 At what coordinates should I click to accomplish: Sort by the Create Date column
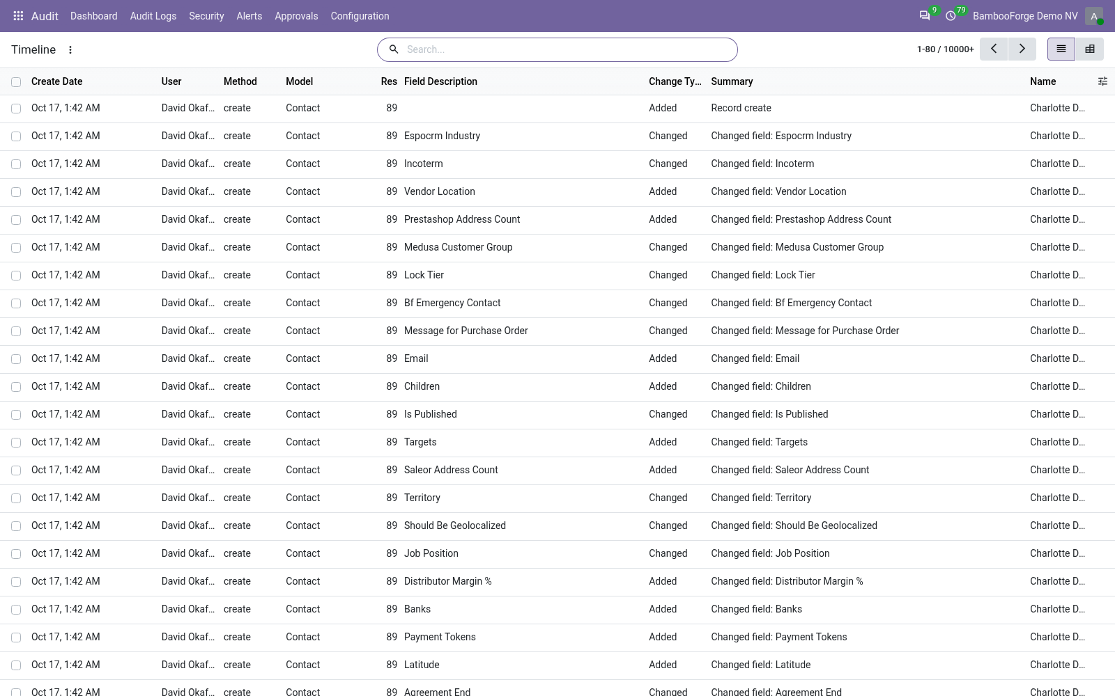[57, 81]
